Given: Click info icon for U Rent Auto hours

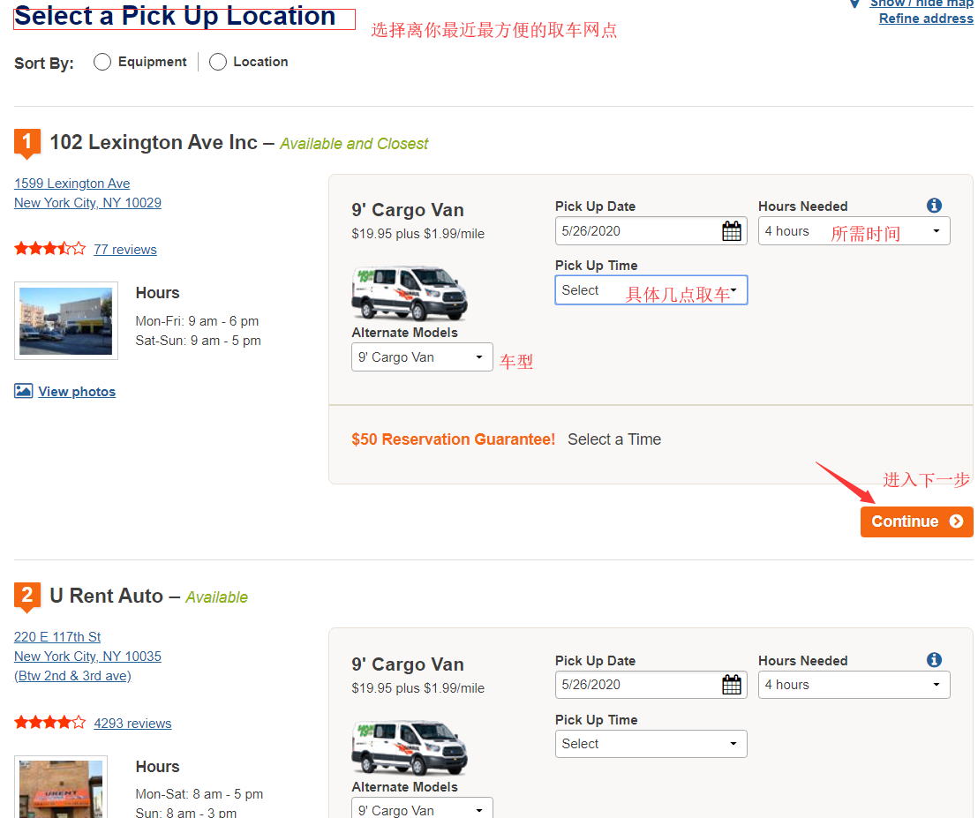Looking at the screenshot, I should coord(934,660).
